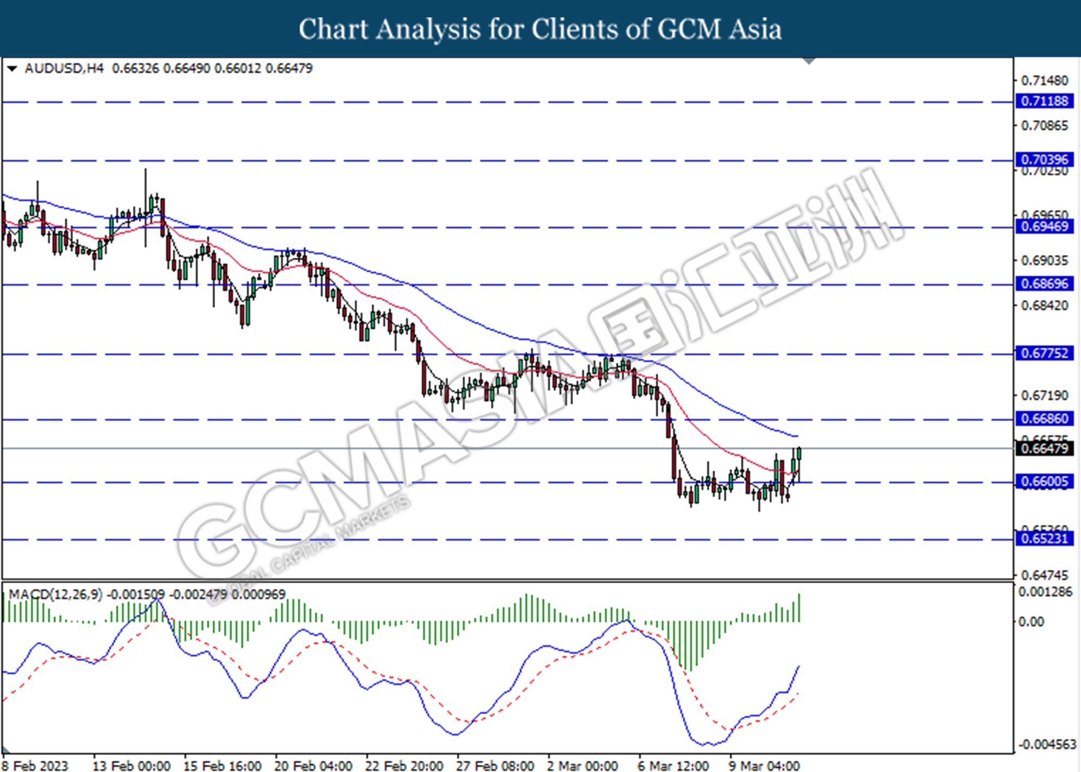Click the 2 Mar 00:00 time label
Viewport: 1081px width, 772px height.
click(582, 766)
